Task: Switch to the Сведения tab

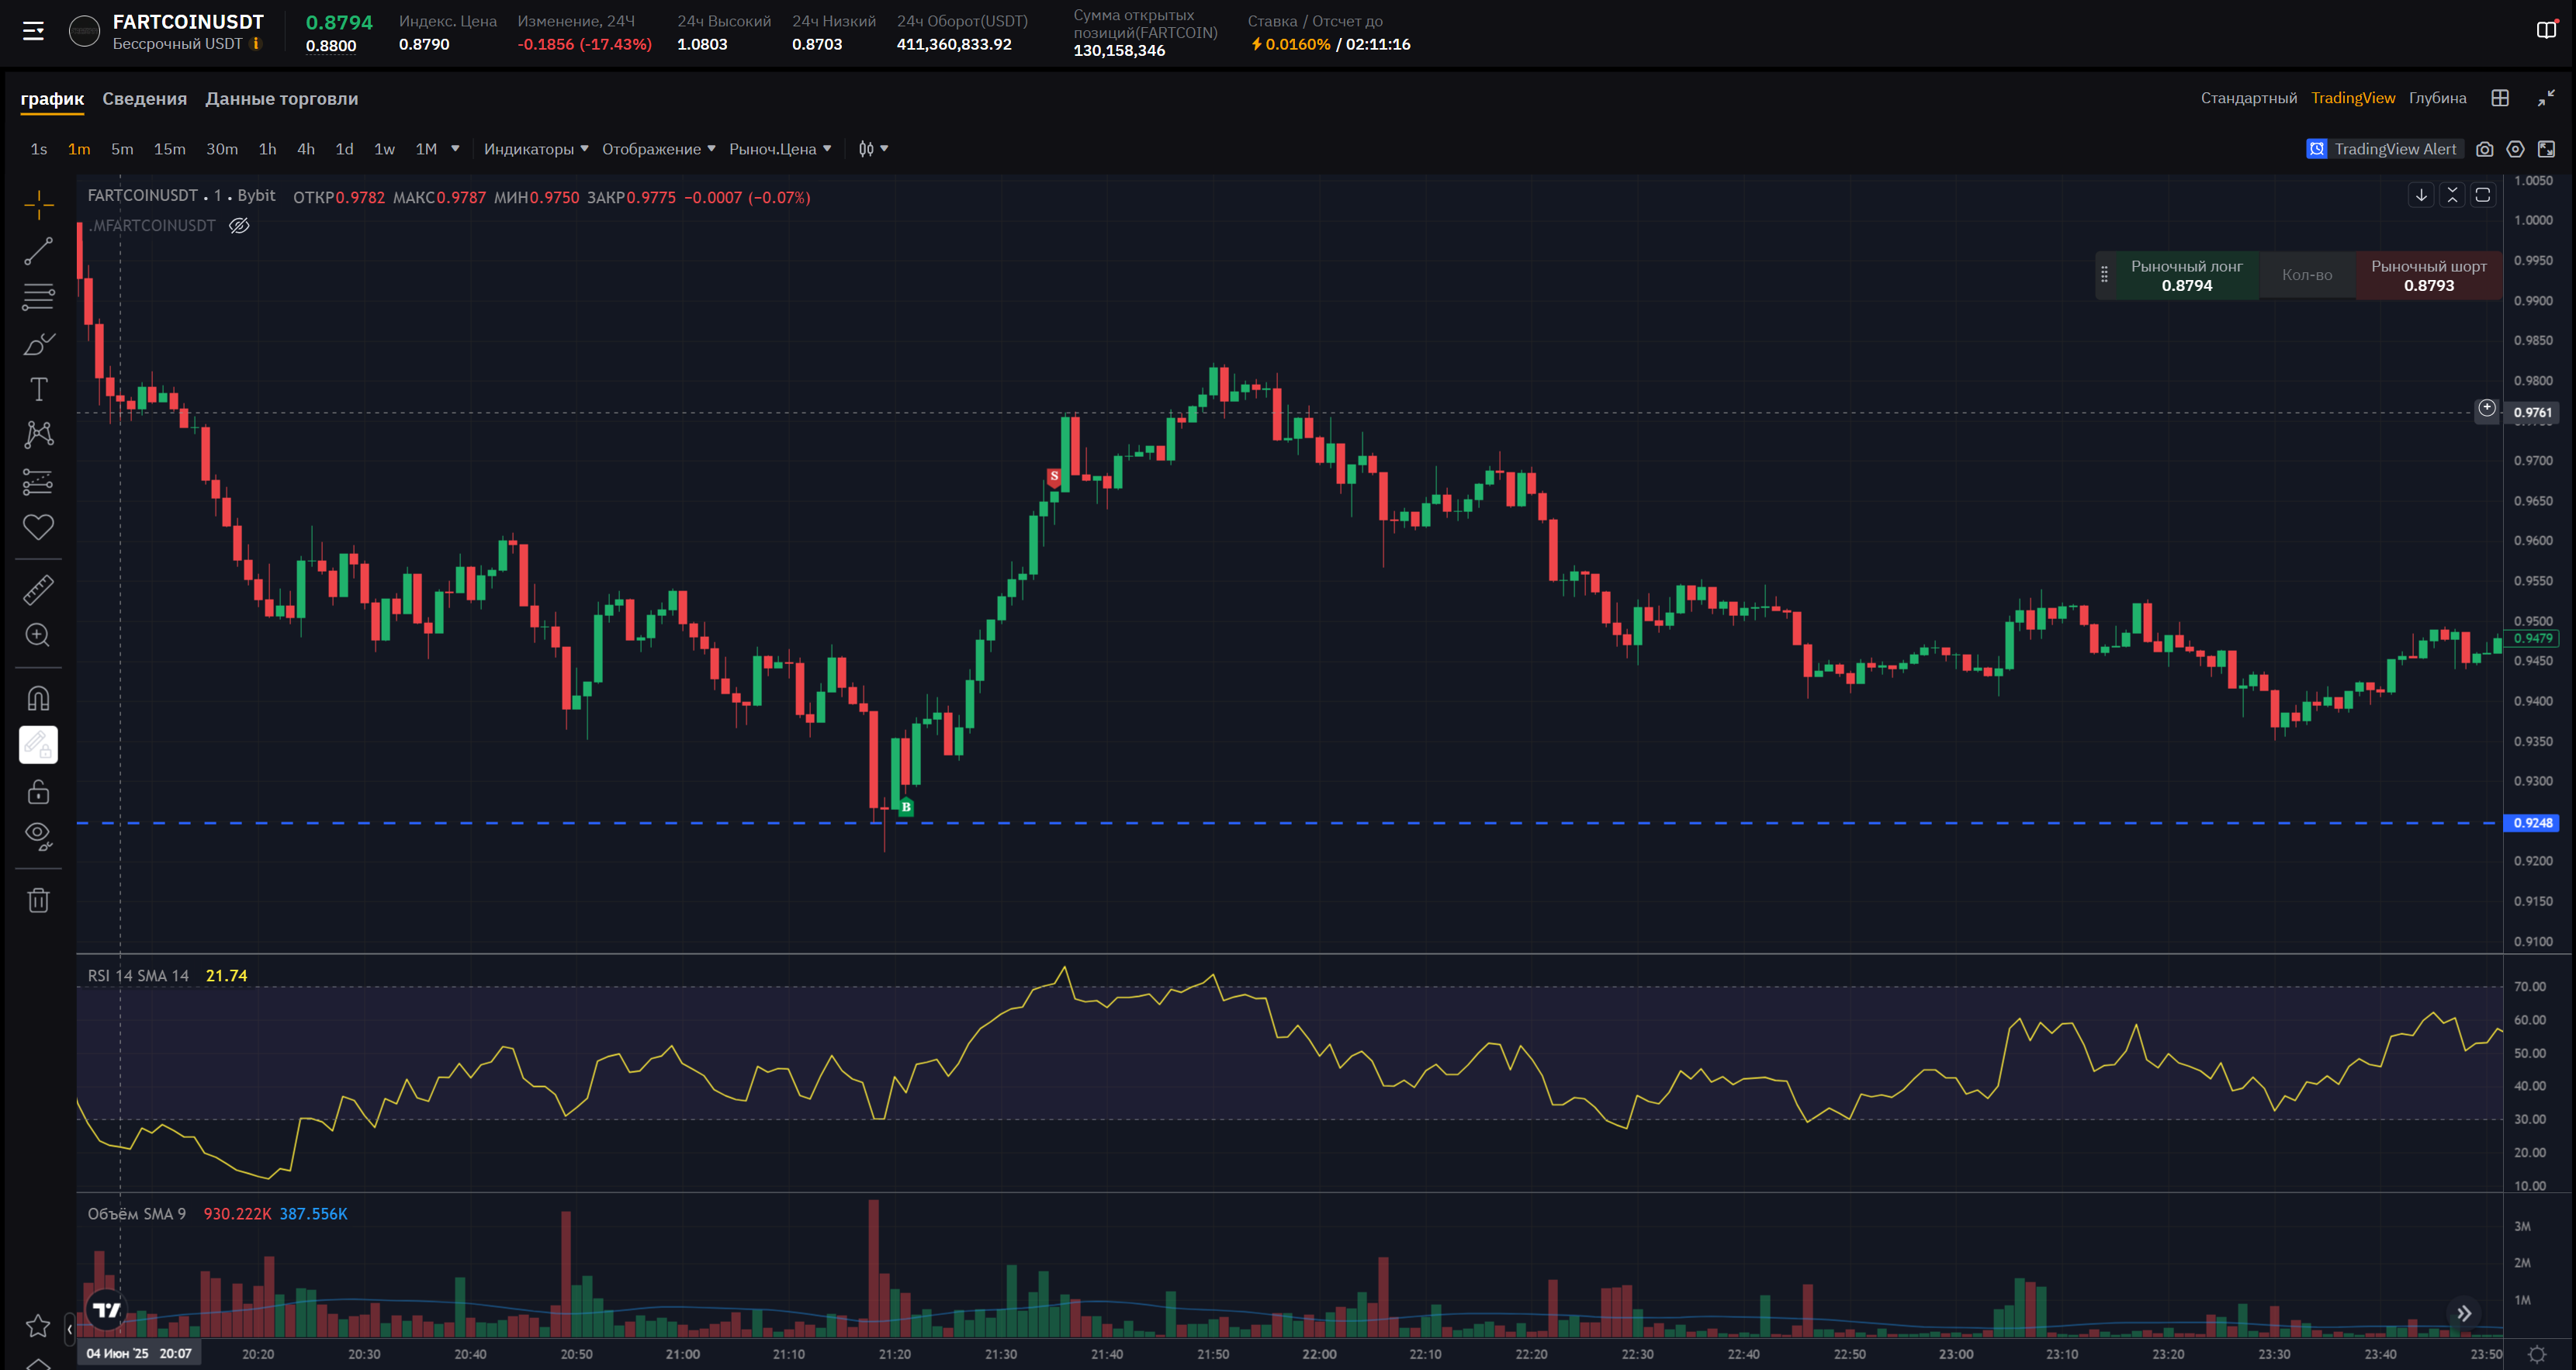Action: (144, 98)
